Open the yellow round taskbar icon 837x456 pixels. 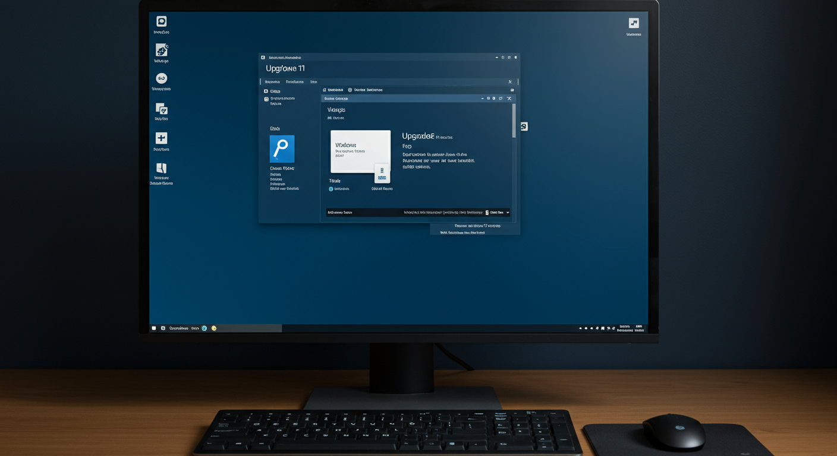click(x=214, y=328)
